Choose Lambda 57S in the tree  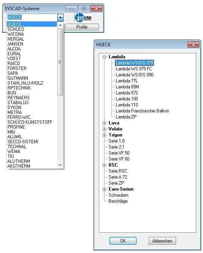coord(127,93)
